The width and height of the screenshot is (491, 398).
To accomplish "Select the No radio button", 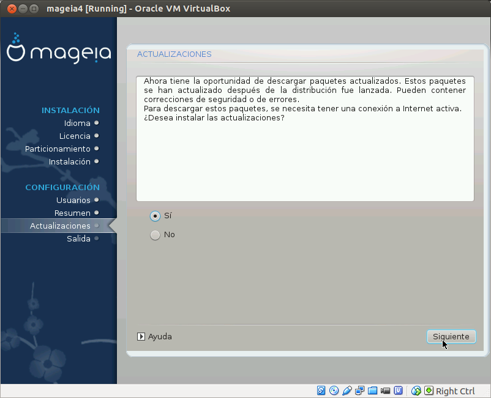I will tap(156, 235).
